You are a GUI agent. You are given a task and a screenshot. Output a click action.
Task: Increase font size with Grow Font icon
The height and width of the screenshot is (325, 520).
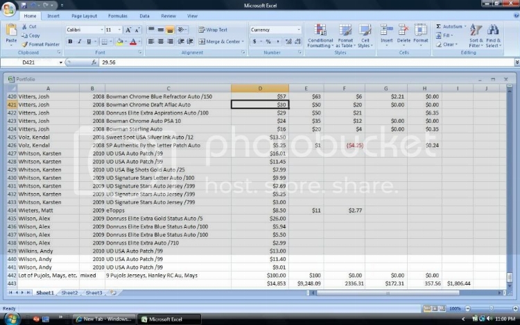[x=128, y=30]
